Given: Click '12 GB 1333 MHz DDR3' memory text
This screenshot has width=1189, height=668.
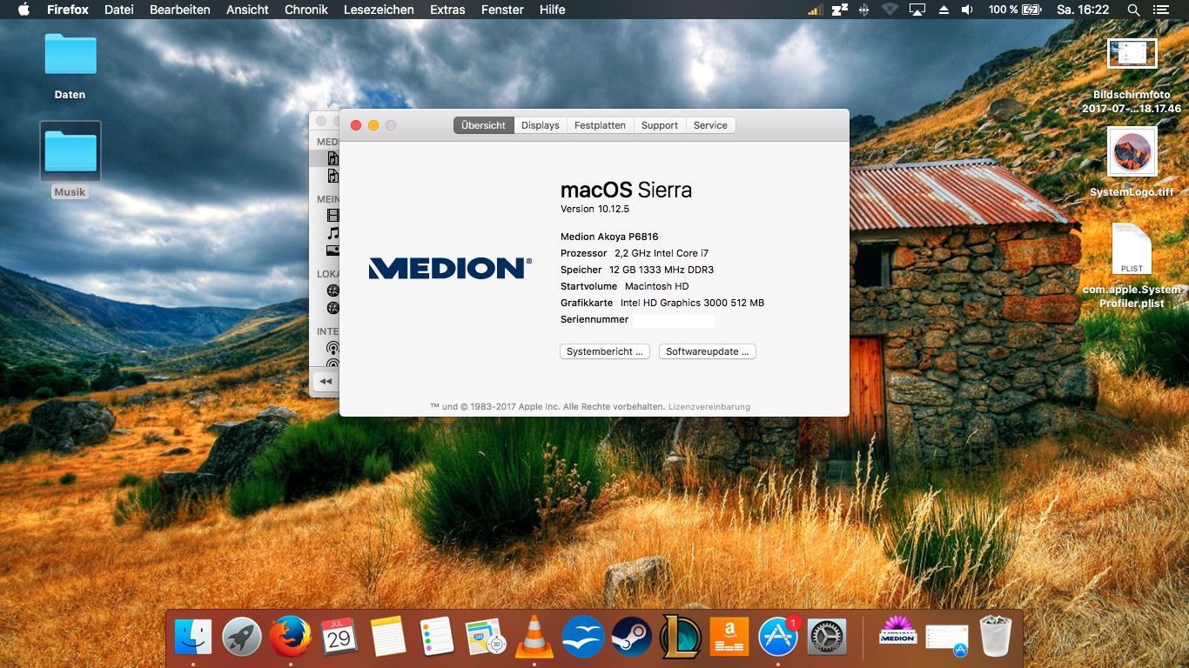Looking at the screenshot, I should tap(662, 270).
